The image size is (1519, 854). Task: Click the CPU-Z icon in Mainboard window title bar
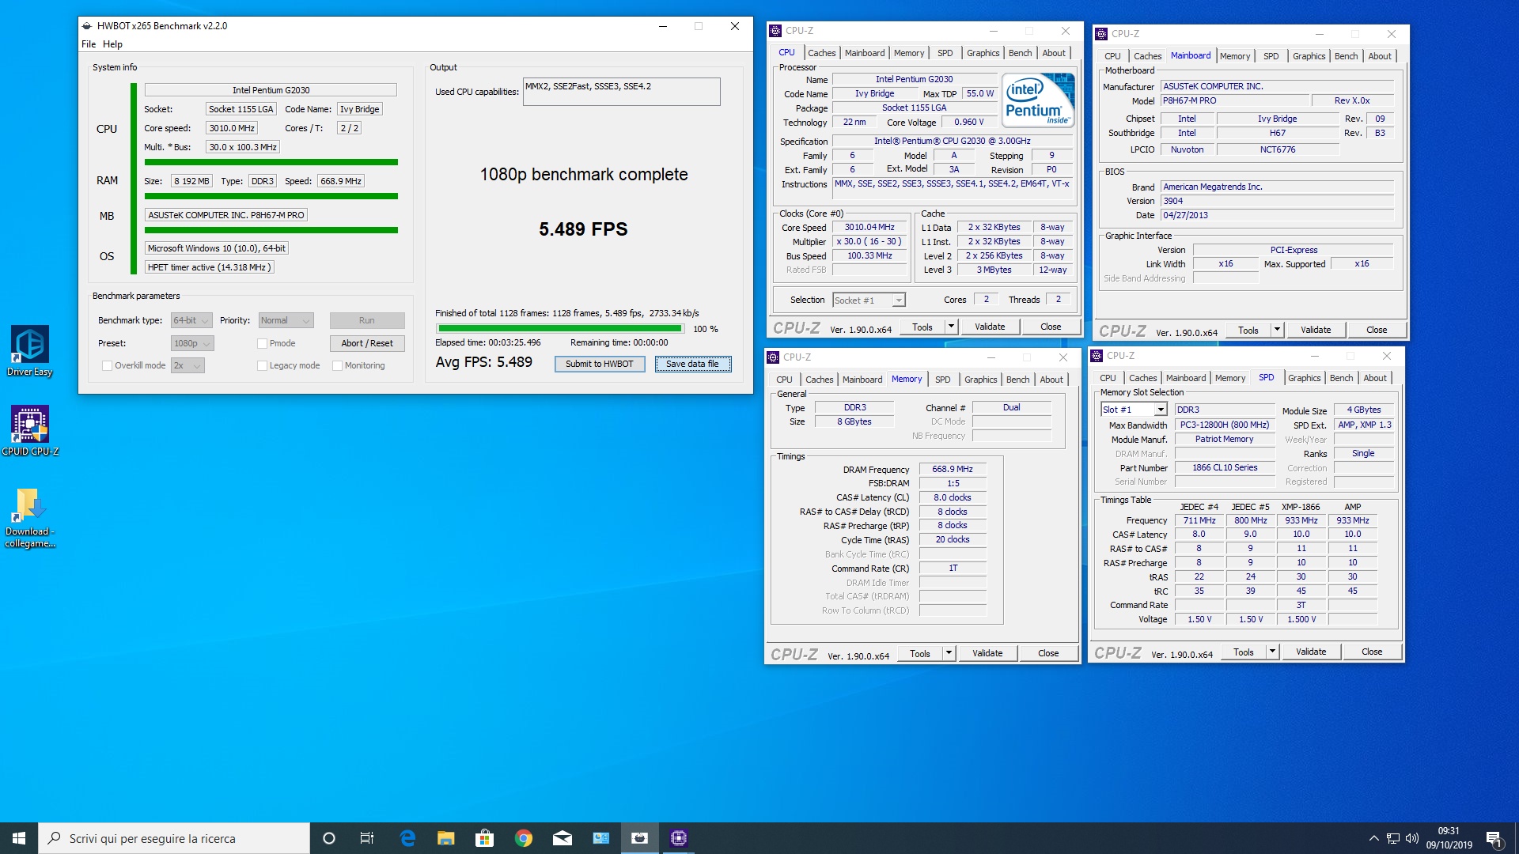coord(1100,34)
